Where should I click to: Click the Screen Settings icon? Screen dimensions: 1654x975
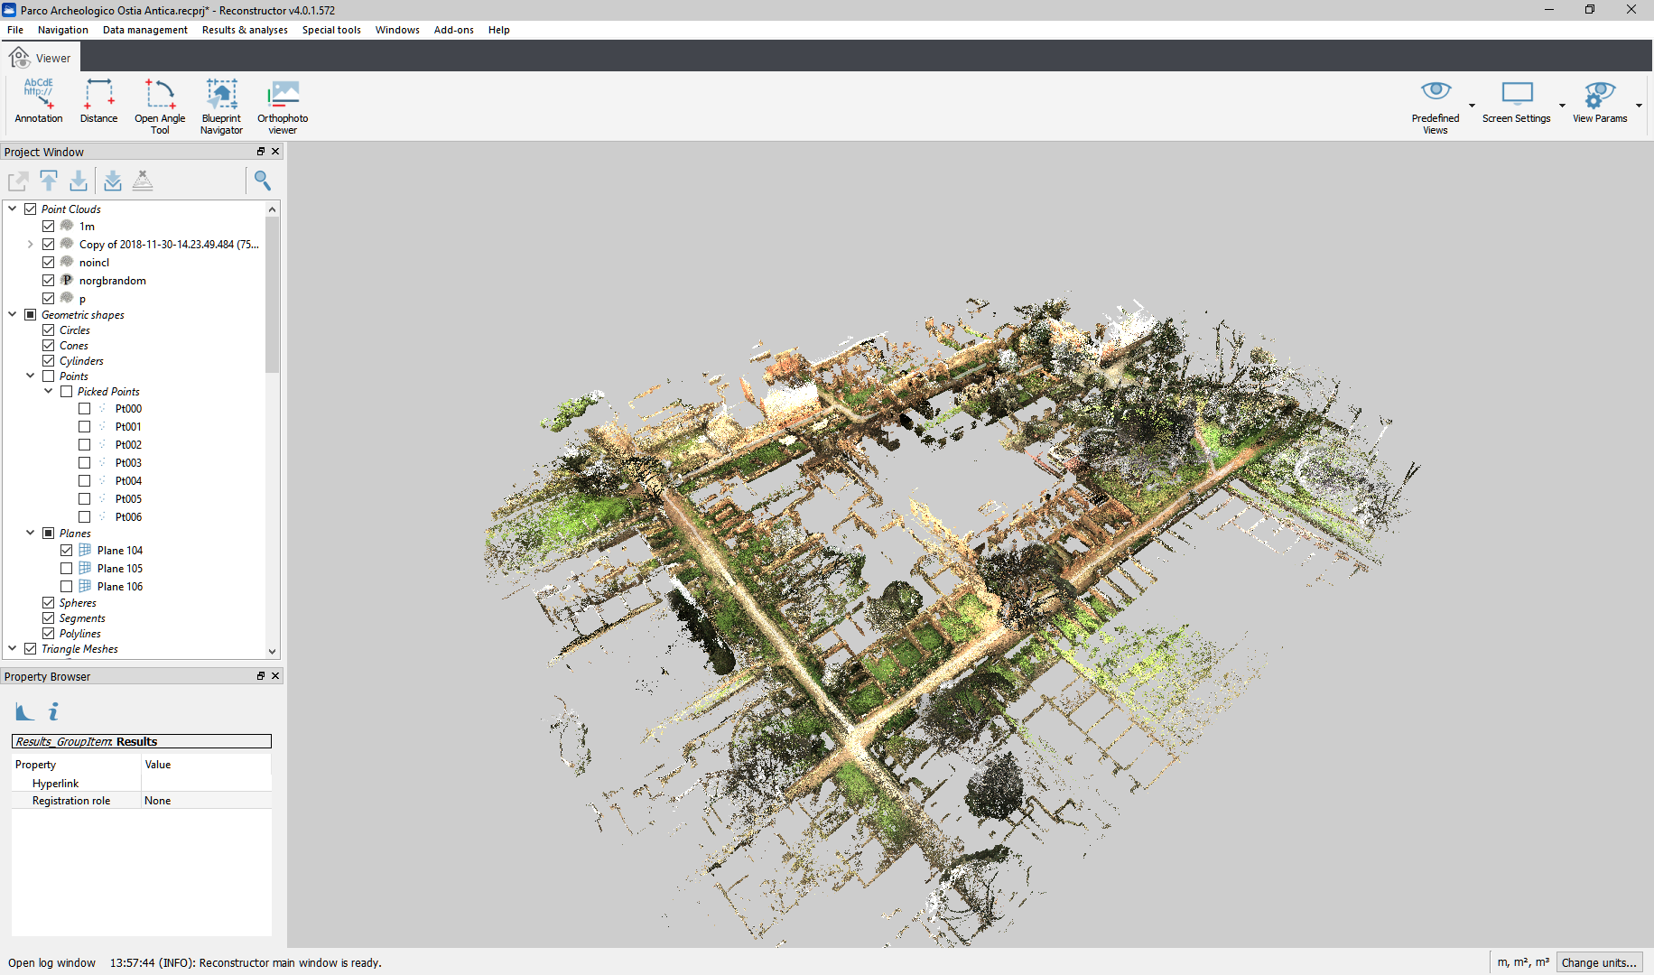[1516, 94]
